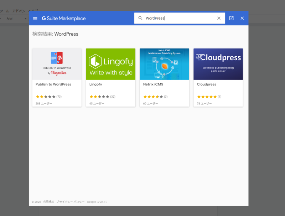285x216 pixels.
Task: Open the Netrix iCMS thumbnail image
Action: (165, 64)
